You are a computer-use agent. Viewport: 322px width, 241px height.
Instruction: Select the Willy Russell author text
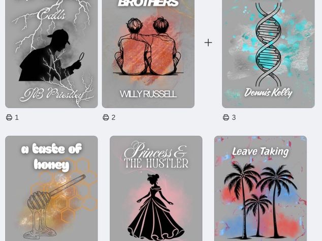point(148,94)
